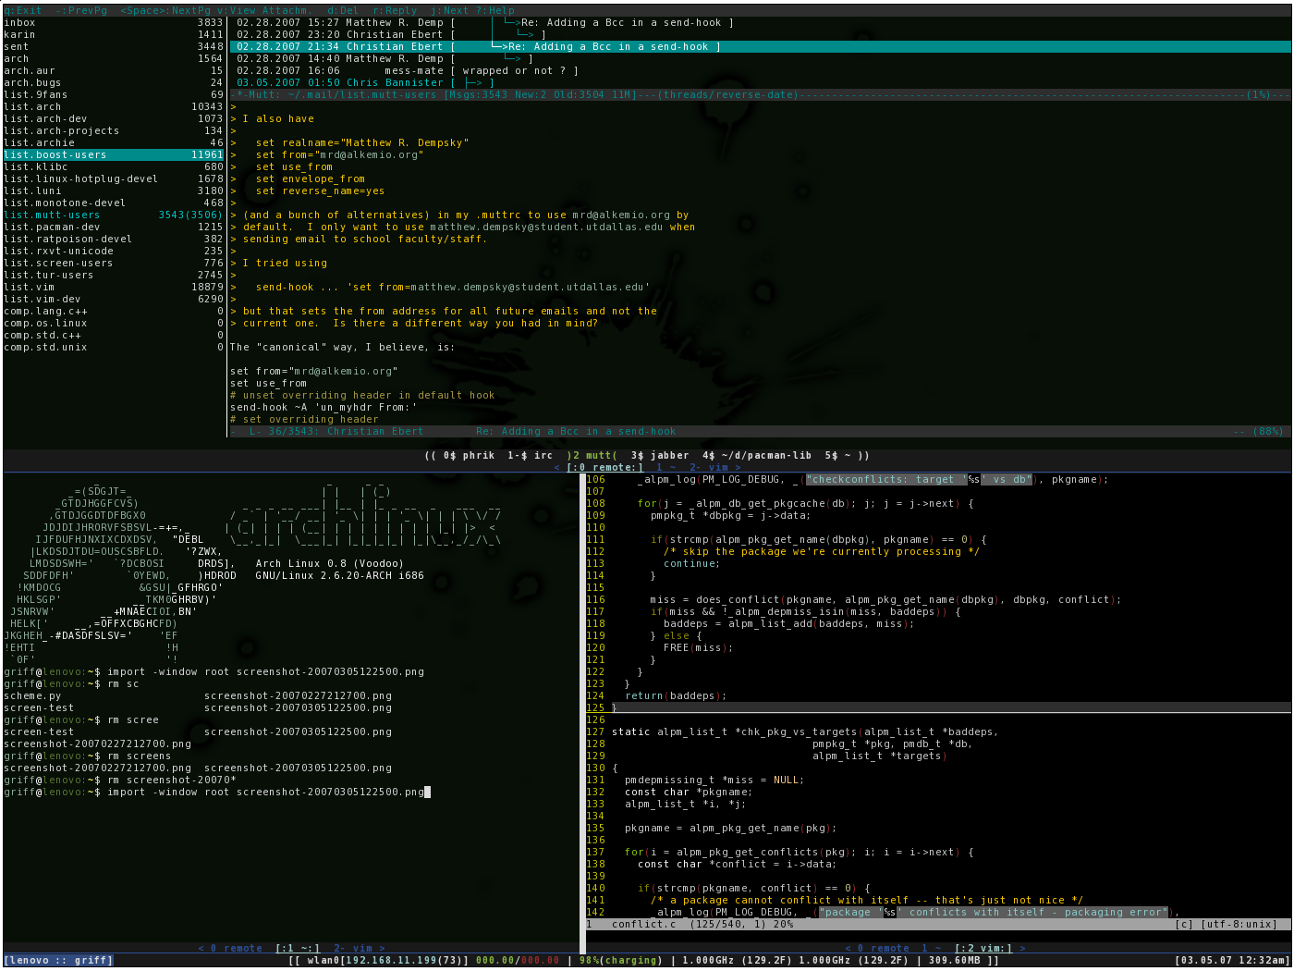Open list.screen-users folder
Image resolution: width=1294 pixels, height=971 pixels.
point(114,263)
